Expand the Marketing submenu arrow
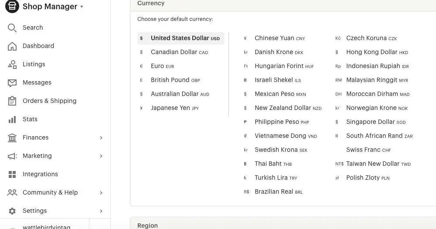This screenshot has width=436, height=229. click(x=101, y=156)
